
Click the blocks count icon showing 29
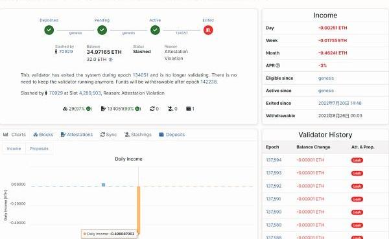click(65, 109)
